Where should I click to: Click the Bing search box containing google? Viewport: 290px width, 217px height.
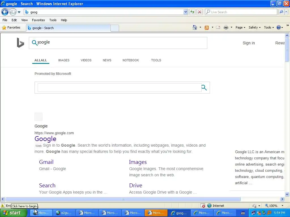pos(118,43)
